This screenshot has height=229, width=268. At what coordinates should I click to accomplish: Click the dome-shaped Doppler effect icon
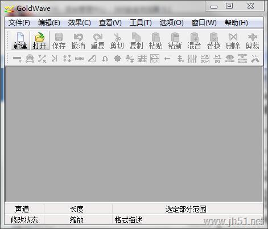[30, 59]
